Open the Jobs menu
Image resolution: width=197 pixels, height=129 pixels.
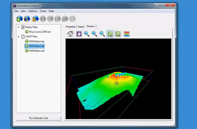point(23,11)
